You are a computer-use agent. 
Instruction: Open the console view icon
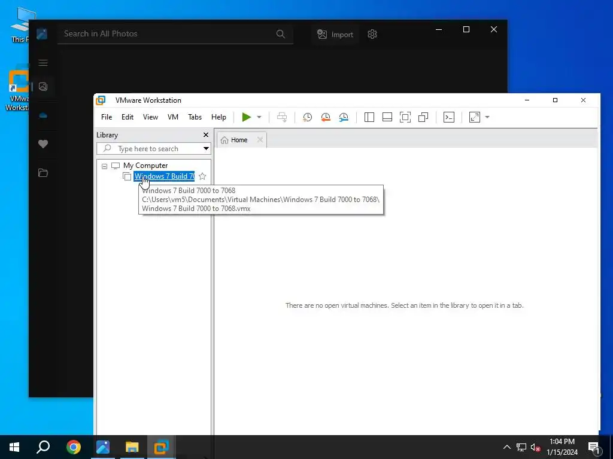point(449,117)
